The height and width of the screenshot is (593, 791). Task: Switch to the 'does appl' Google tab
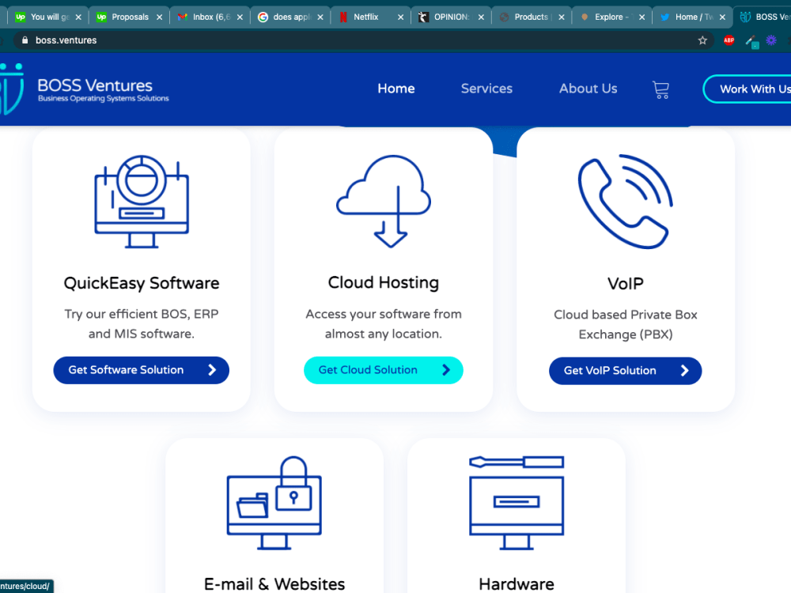coord(291,17)
